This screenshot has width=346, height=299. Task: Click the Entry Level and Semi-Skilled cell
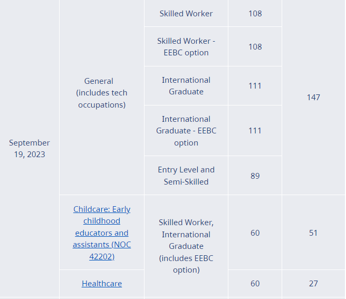tap(186, 176)
